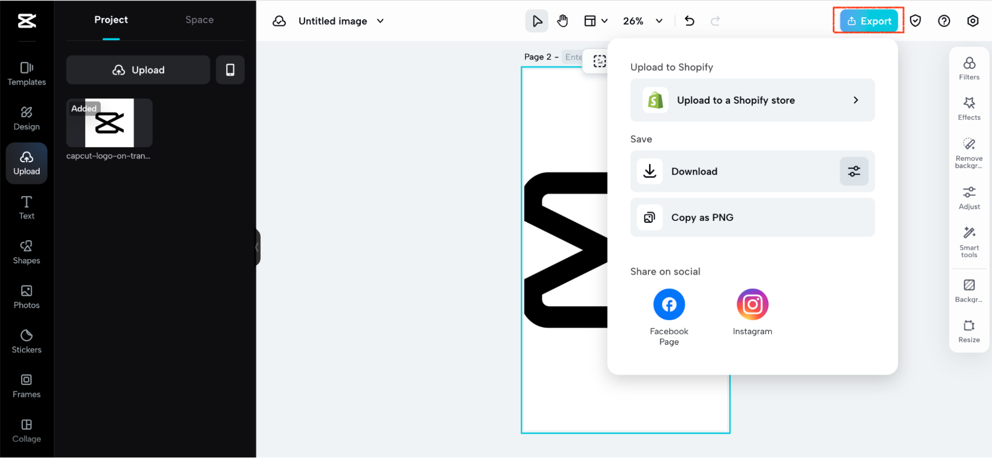Viewport: 992px width, 458px height.
Task: Share to Instagram
Action: coord(752,312)
